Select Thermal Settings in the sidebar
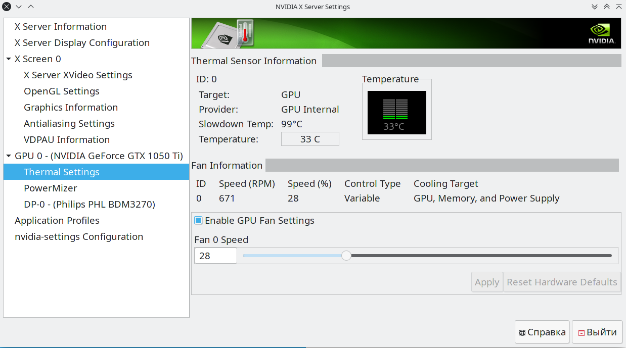 click(96, 172)
